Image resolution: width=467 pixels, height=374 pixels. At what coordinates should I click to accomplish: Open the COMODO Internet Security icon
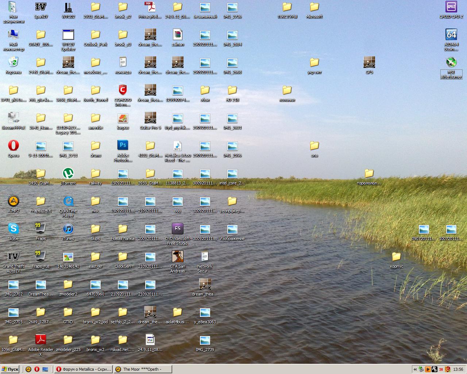pos(123,90)
